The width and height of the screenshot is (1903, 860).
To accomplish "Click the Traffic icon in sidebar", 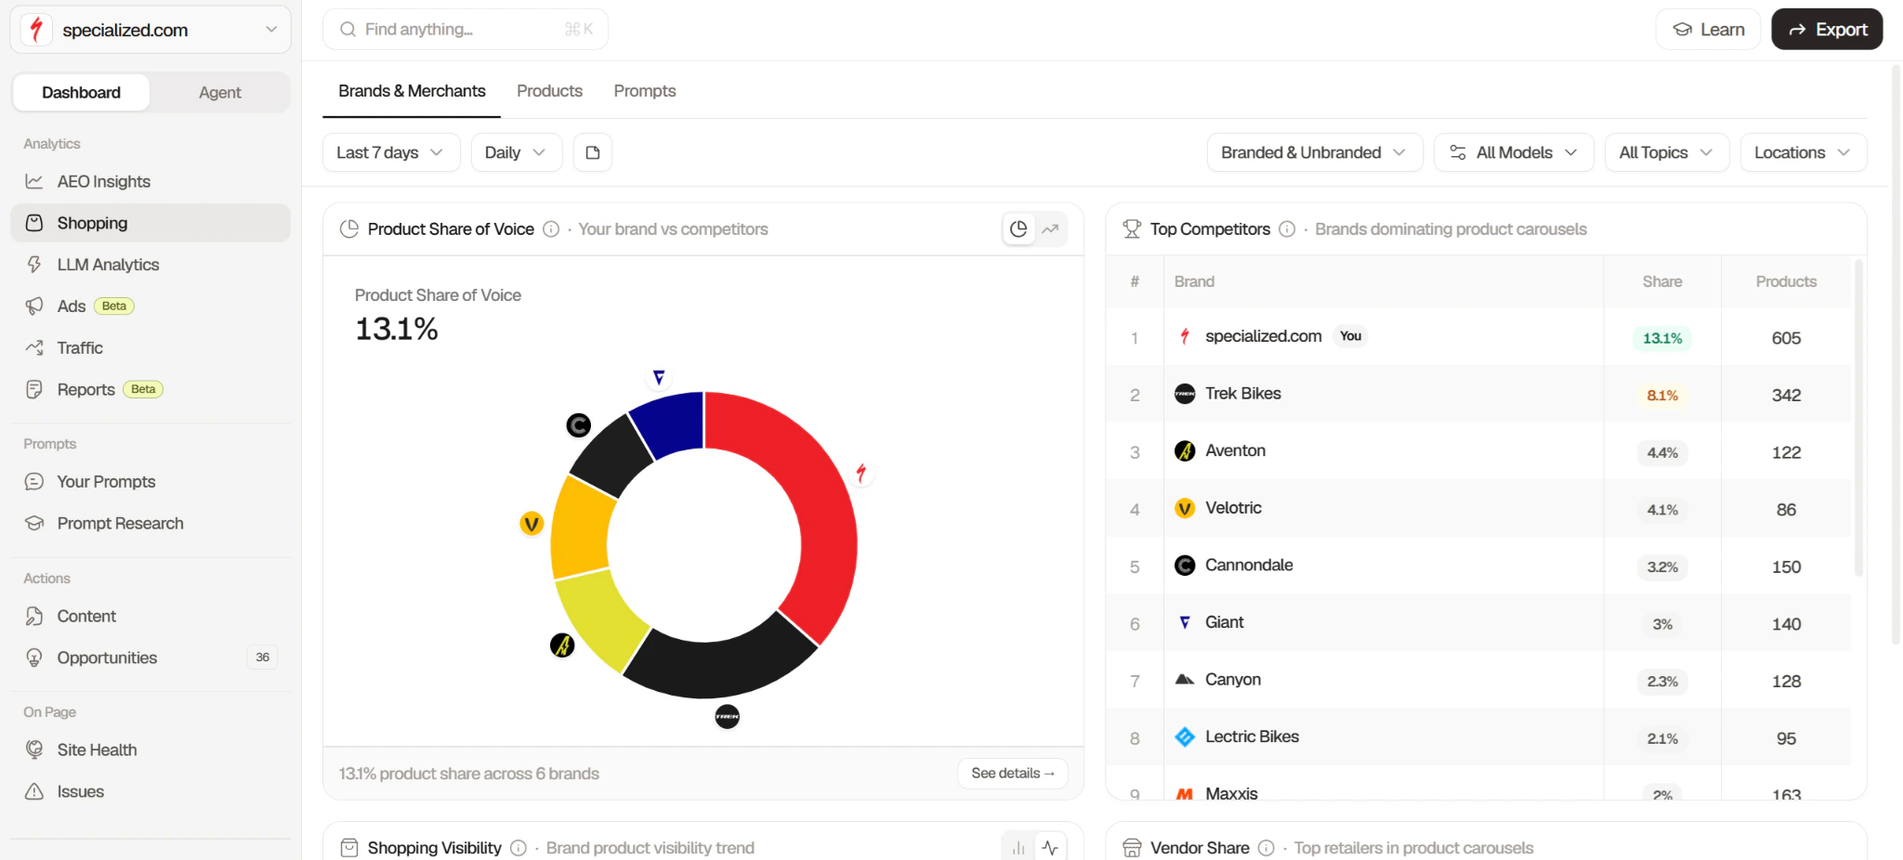I will (34, 348).
